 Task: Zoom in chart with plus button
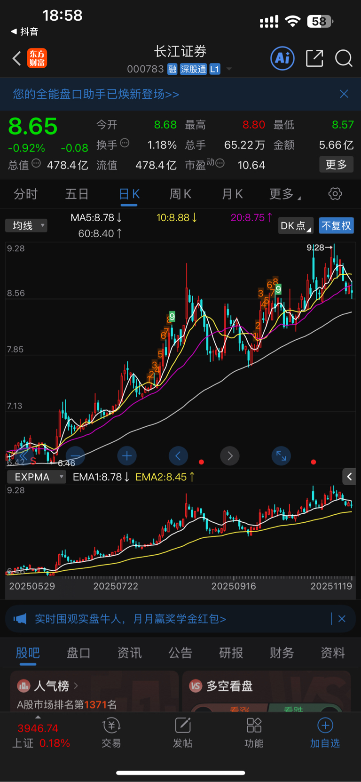(127, 455)
